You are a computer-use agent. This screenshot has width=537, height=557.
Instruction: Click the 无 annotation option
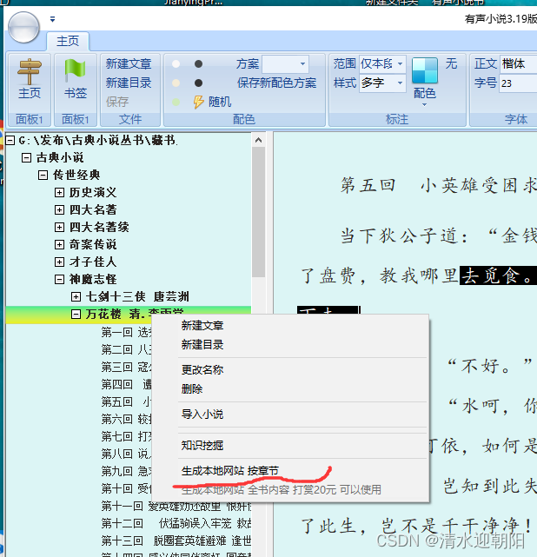pos(451,64)
